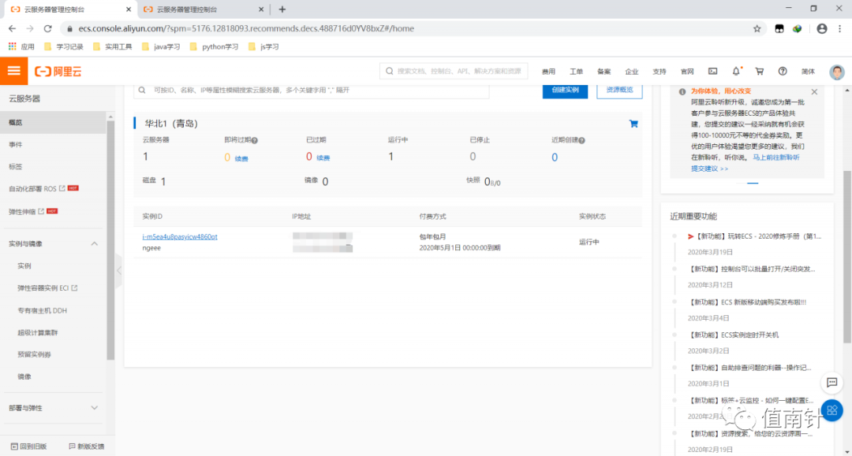Open the orange hamburger main menu

[x=13, y=71]
